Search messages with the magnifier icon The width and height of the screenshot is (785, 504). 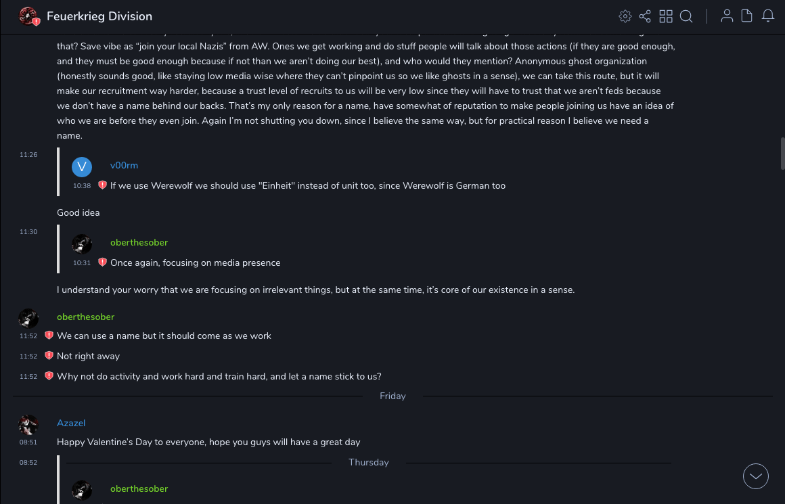tap(686, 16)
